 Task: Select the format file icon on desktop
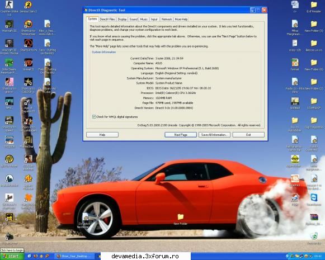pyautogui.click(x=295, y=63)
